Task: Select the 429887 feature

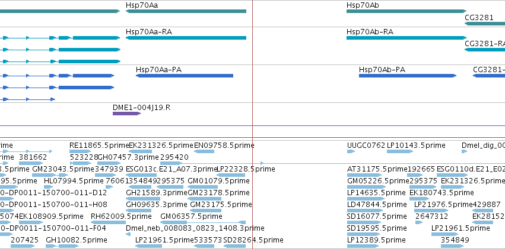Action: (x=483, y=211)
